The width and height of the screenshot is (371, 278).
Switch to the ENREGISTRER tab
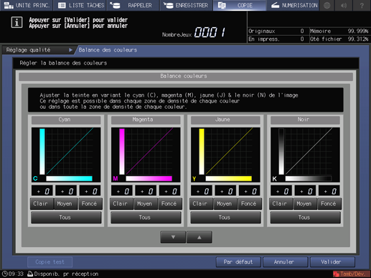point(187,5)
